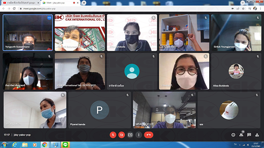Open LINE app in taskbar
Screen dimensions: 264x148
tap(65, 145)
